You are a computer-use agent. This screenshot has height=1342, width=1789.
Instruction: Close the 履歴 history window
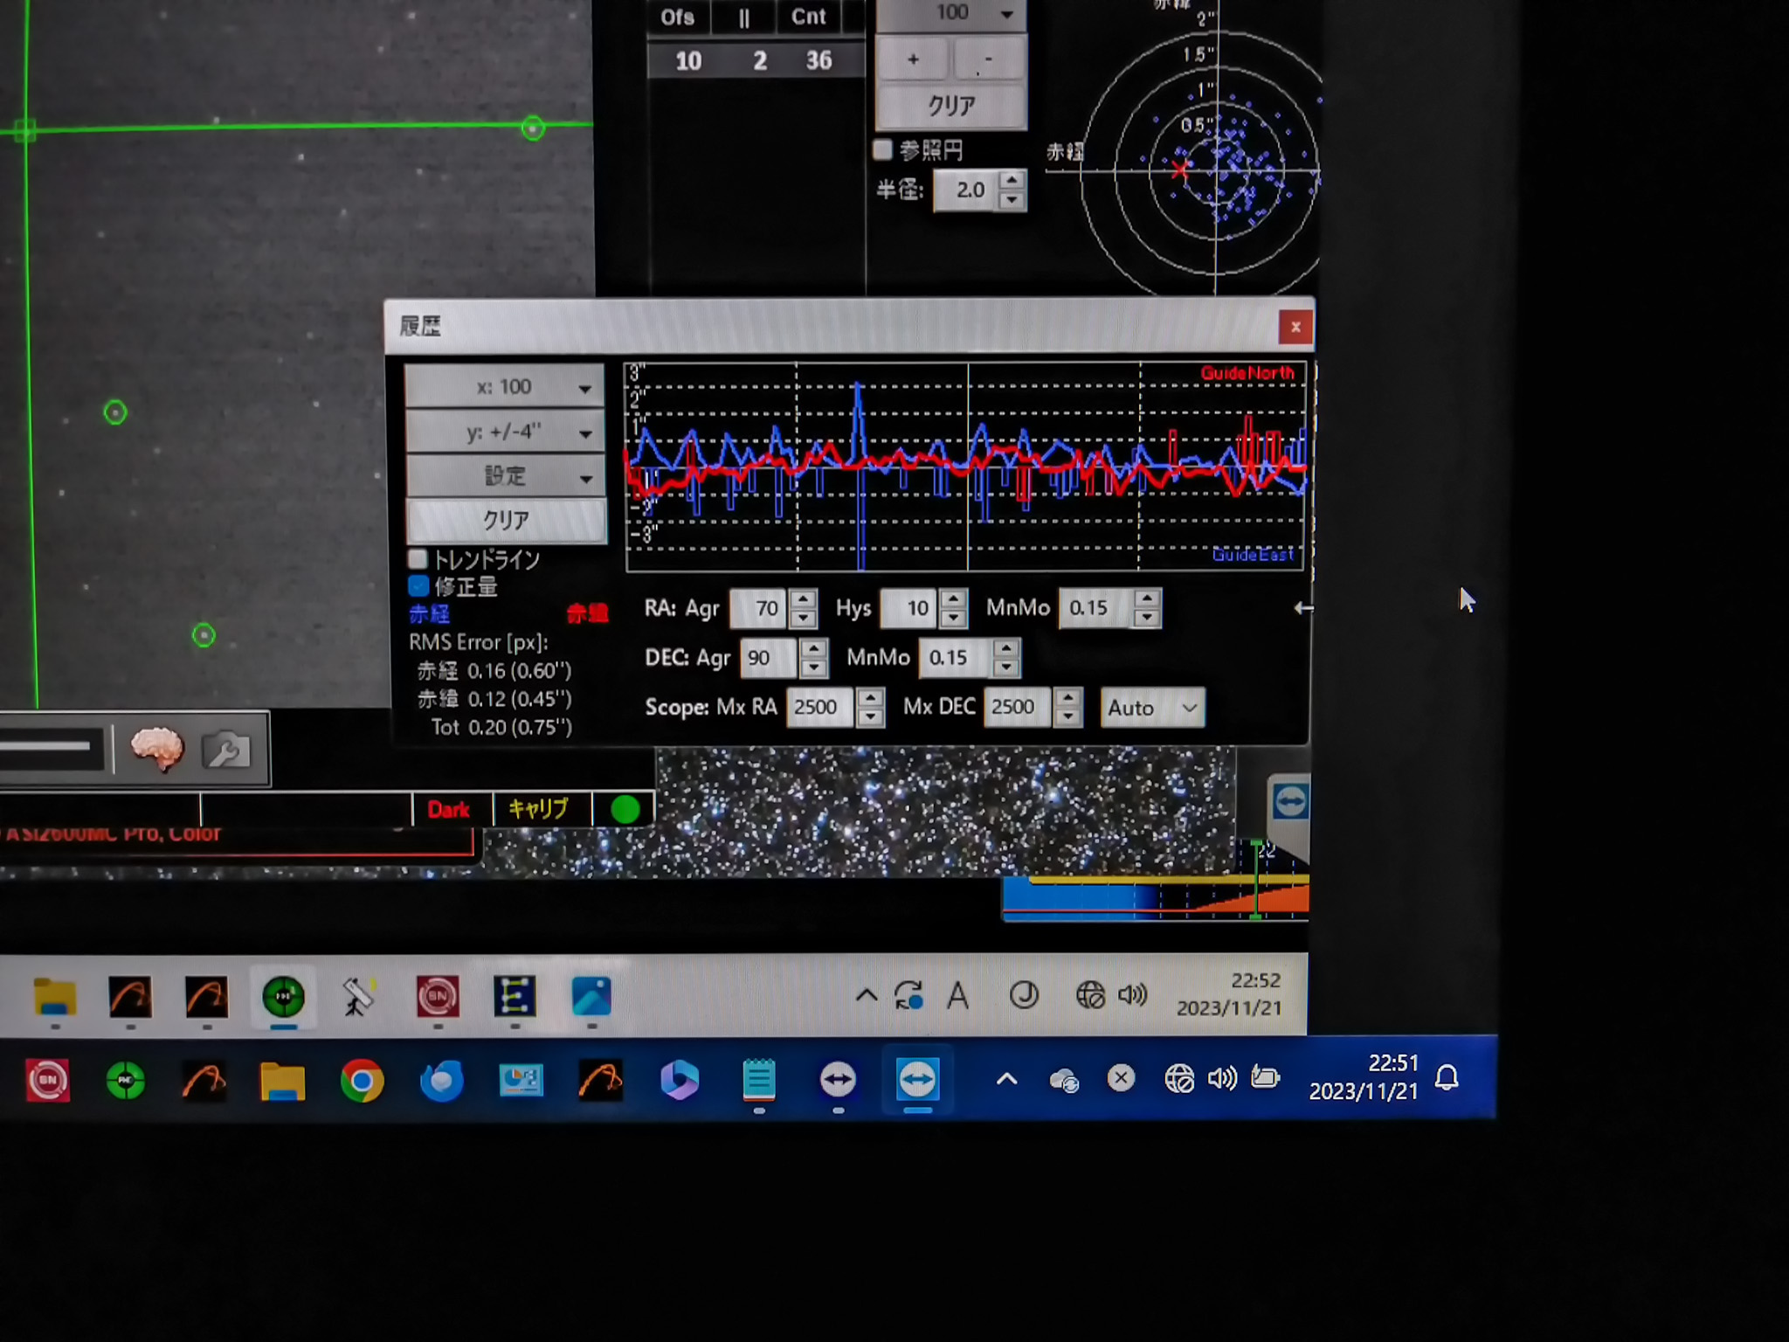click(1295, 327)
